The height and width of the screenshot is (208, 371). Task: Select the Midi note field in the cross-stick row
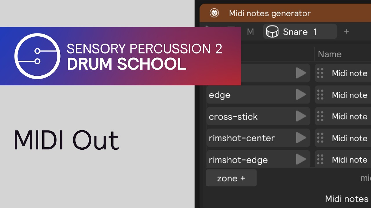click(x=349, y=116)
